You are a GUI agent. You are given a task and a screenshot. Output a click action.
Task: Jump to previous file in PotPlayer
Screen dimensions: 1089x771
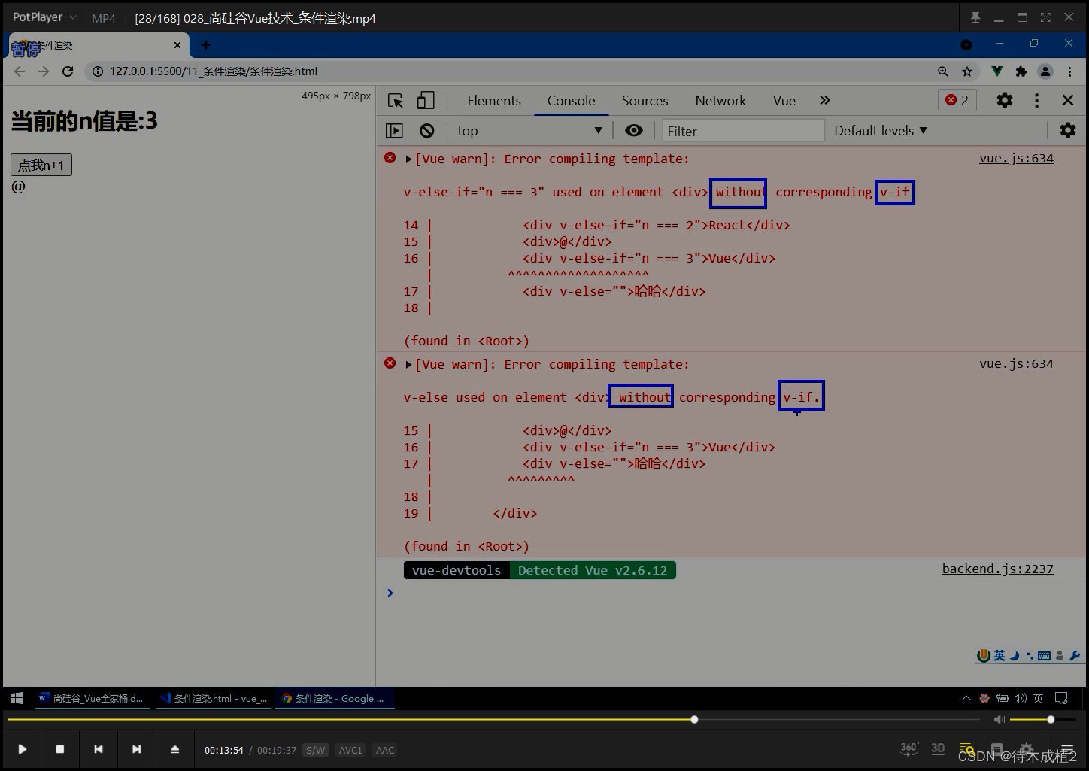[x=99, y=749]
